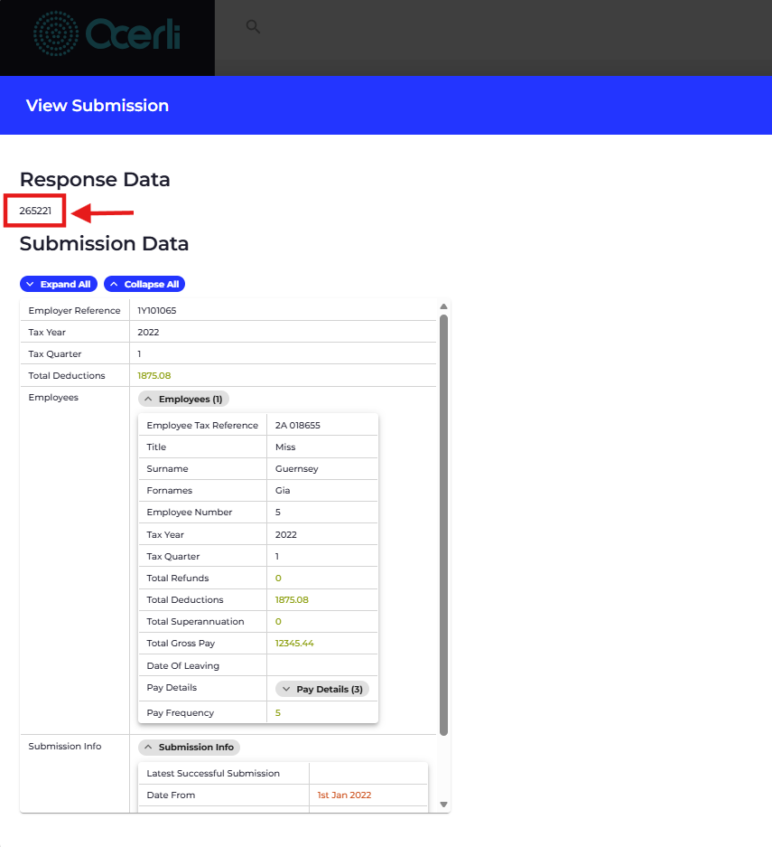Click the Expand All button

[59, 284]
